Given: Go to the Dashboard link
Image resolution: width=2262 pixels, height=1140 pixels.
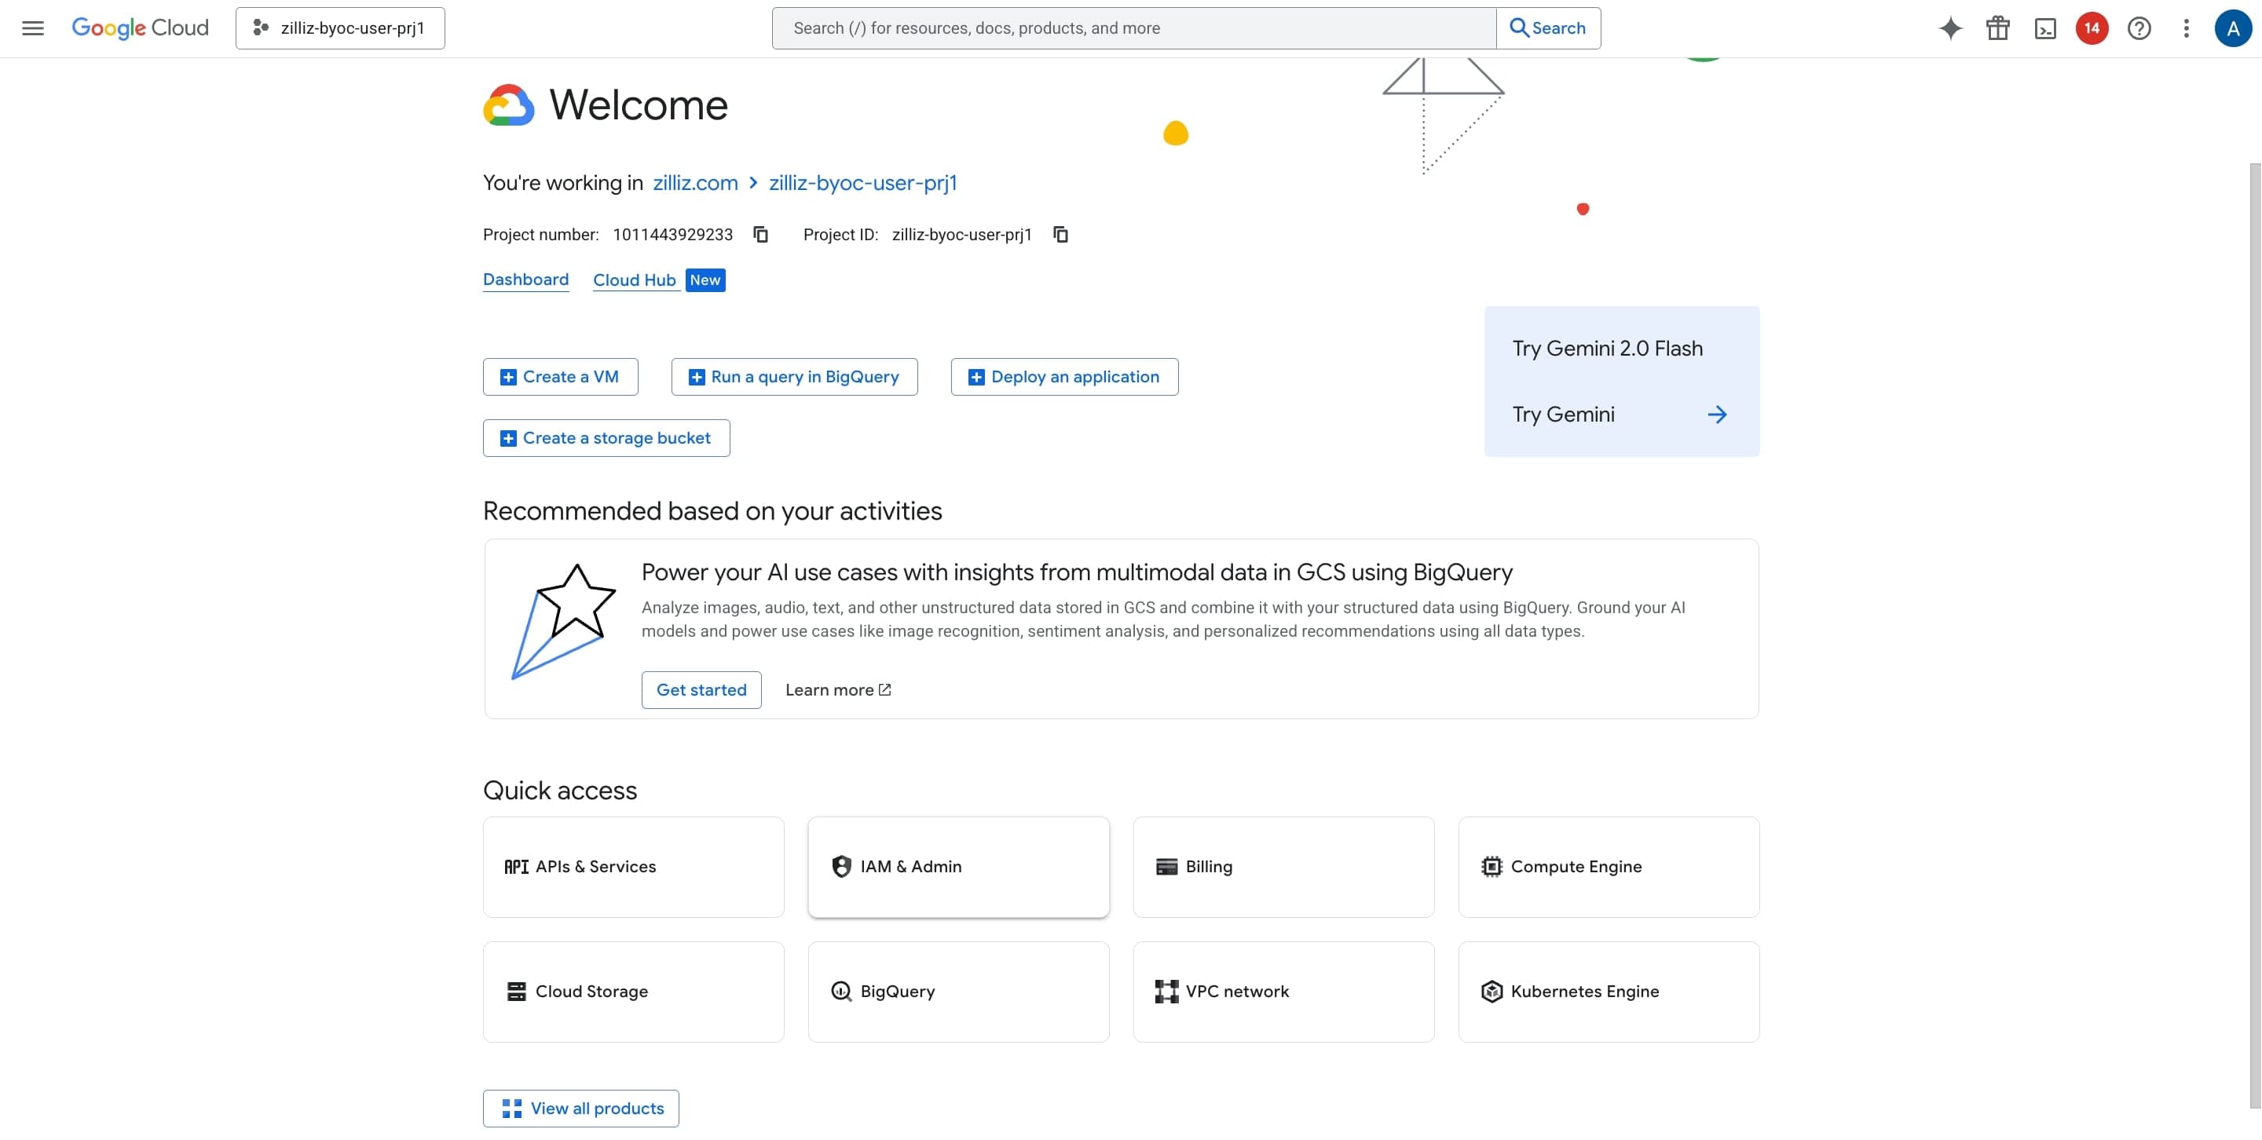Looking at the screenshot, I should coord(526,279).
